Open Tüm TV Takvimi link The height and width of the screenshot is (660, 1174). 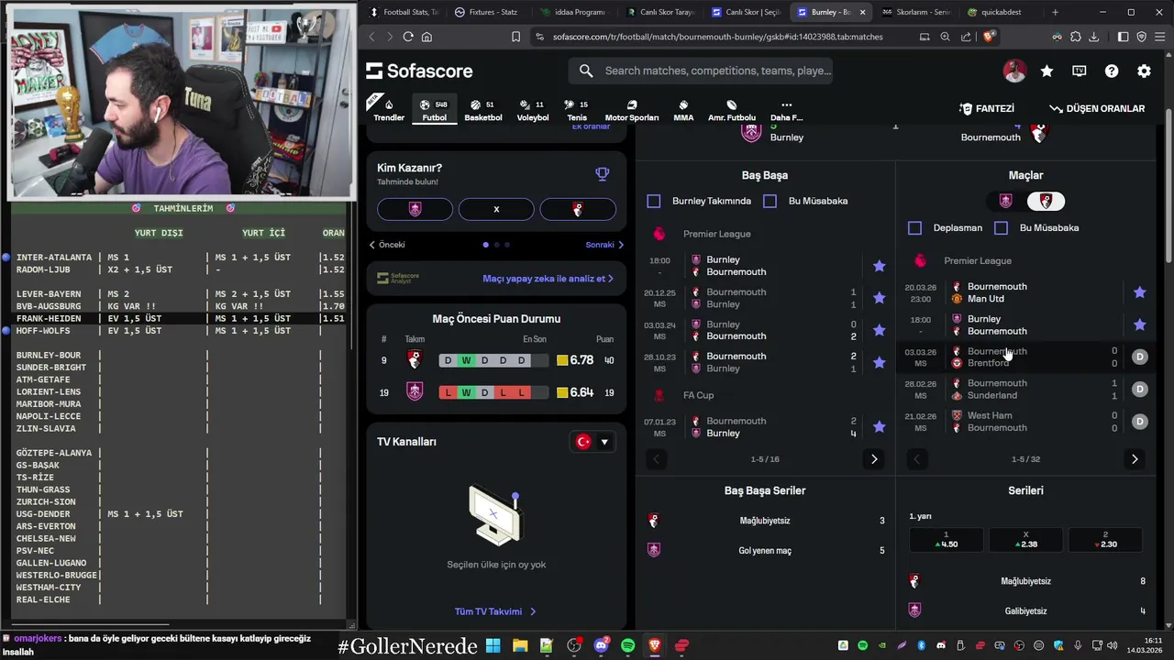click(x=495, y=611)
